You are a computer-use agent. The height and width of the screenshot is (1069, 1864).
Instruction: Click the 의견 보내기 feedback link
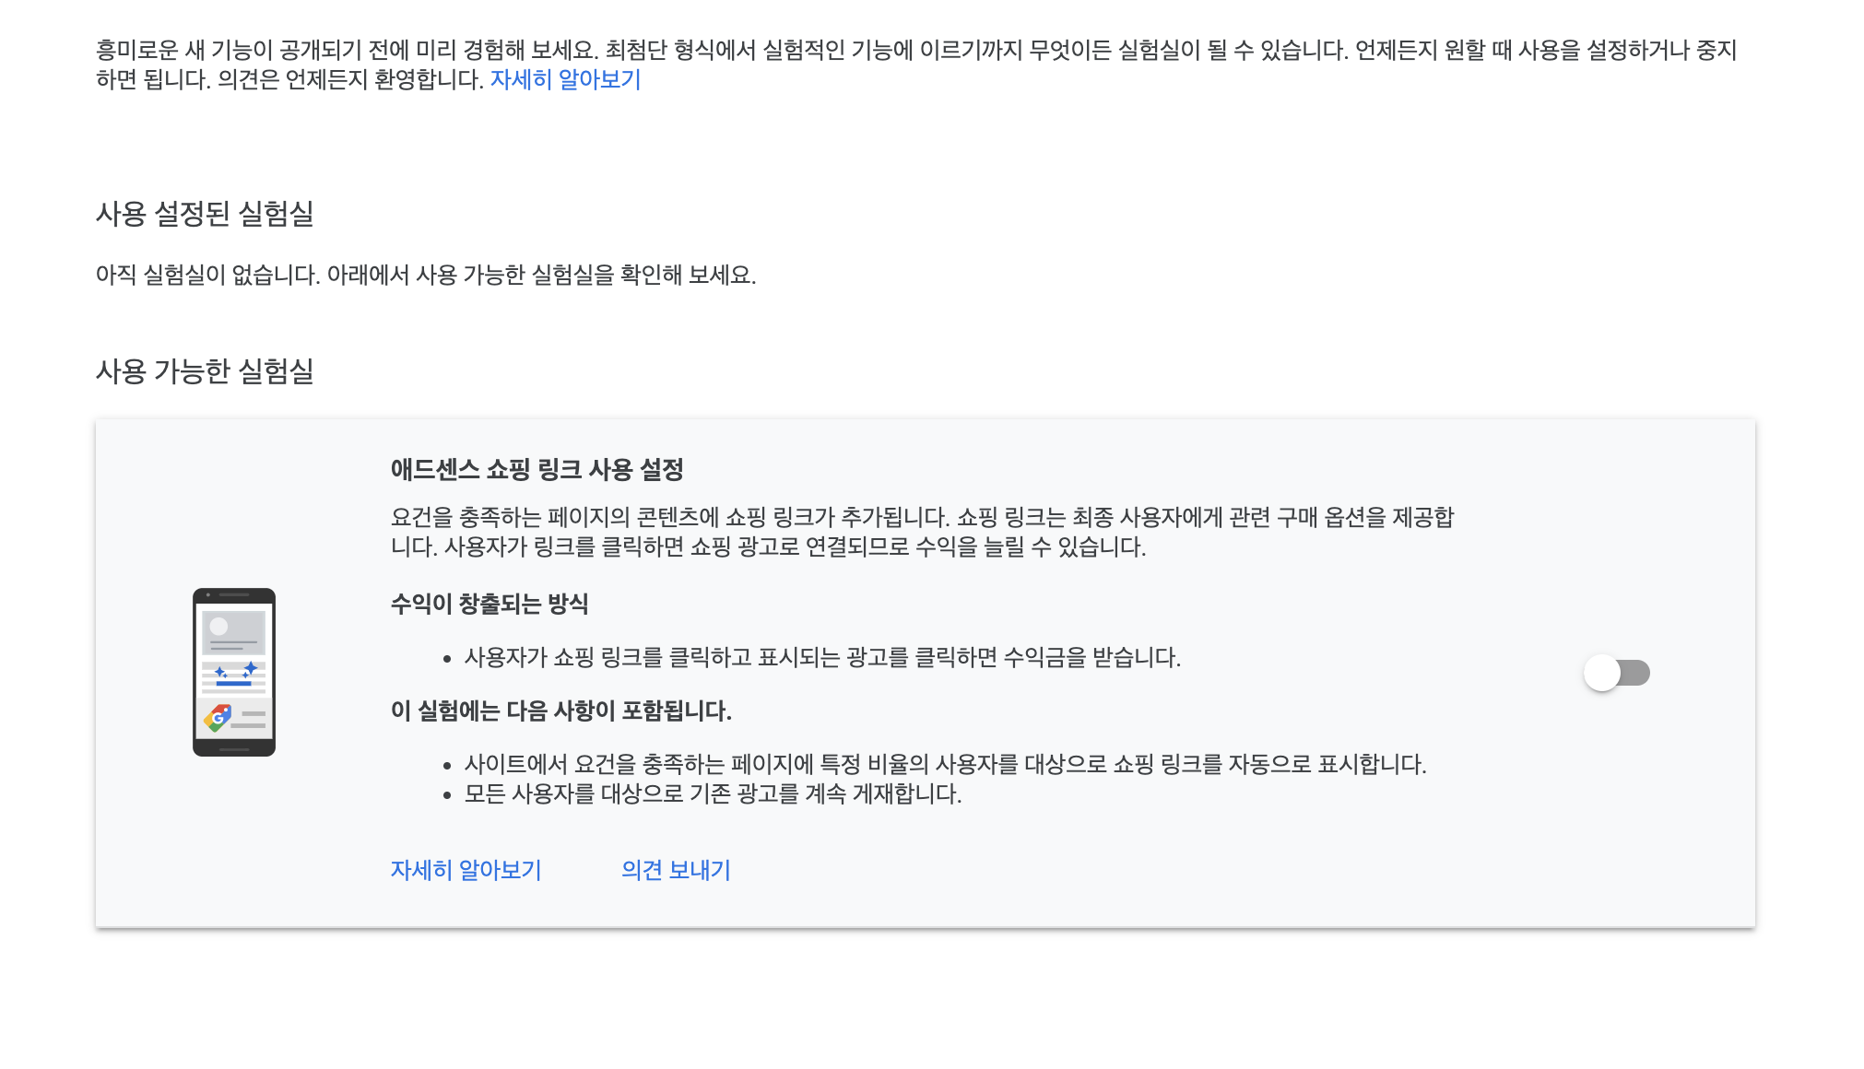tap(676, 870)
